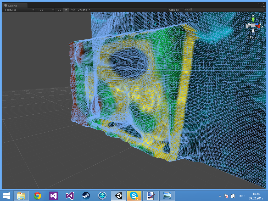Click the bottom white gizmo cone
This screenshot has width=268, height=201.
[253, 30]
